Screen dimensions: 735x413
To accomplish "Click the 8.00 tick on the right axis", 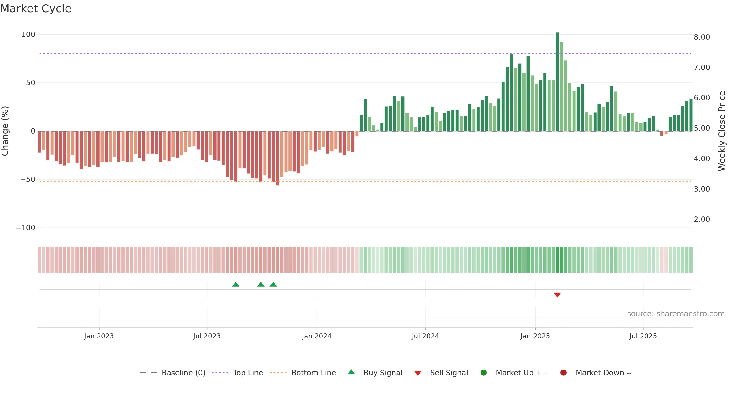I will point(702,37).
